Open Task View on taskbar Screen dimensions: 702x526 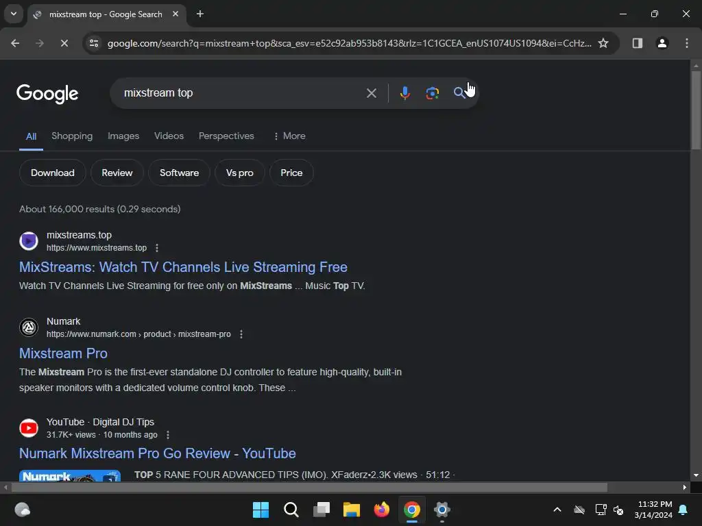tap(322, 510)
